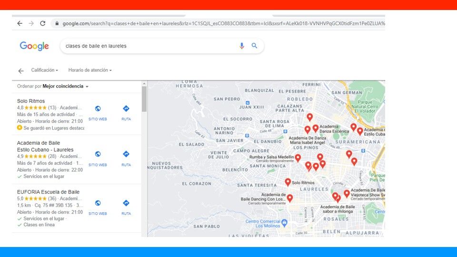The image size is (457, 257).
Task: Open the EUFORIA Escuela de Baile listing
Action: 48,192
